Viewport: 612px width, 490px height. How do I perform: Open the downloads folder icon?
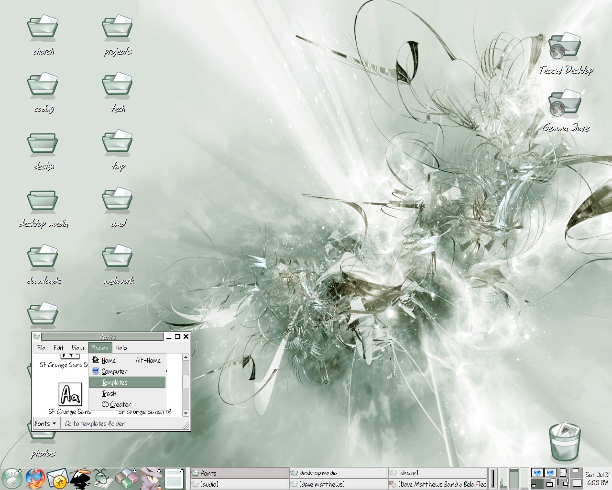(43, 257)
